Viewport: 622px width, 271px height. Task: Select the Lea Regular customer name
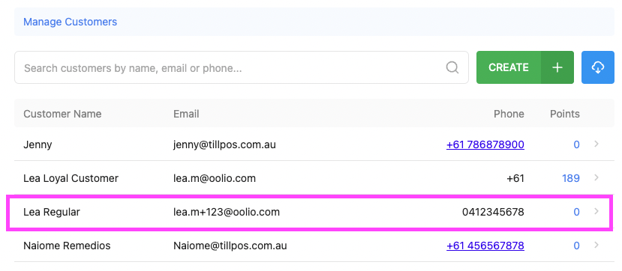pyautogui.click(x=52, y=212)
